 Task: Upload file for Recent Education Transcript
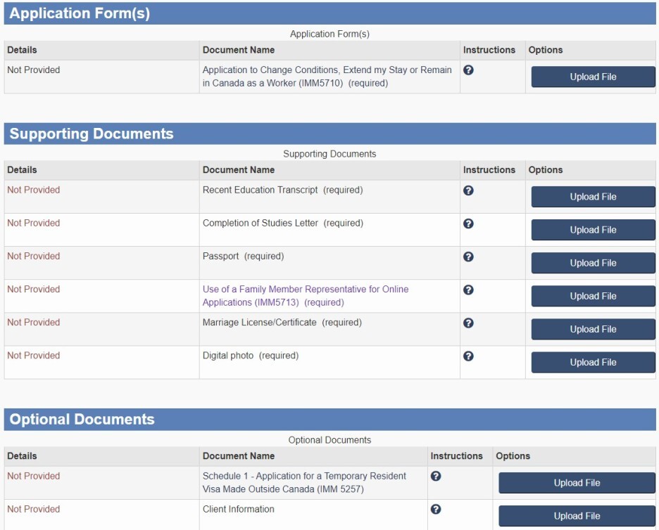pos(593,197)
